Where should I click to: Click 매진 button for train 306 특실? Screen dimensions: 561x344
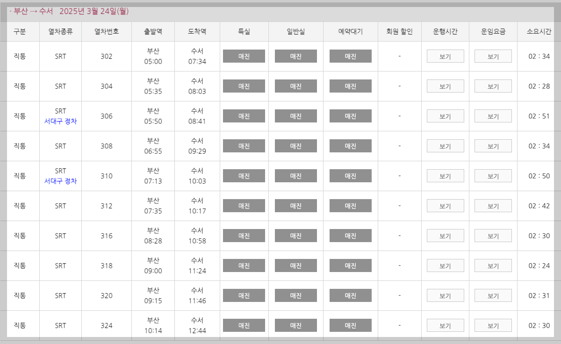pos(244,115)
